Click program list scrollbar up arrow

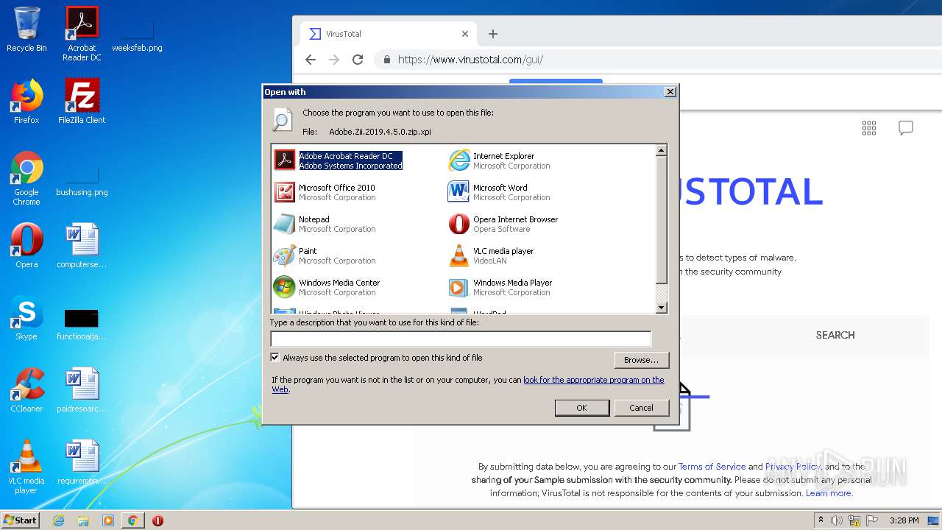tap(661, 150)
